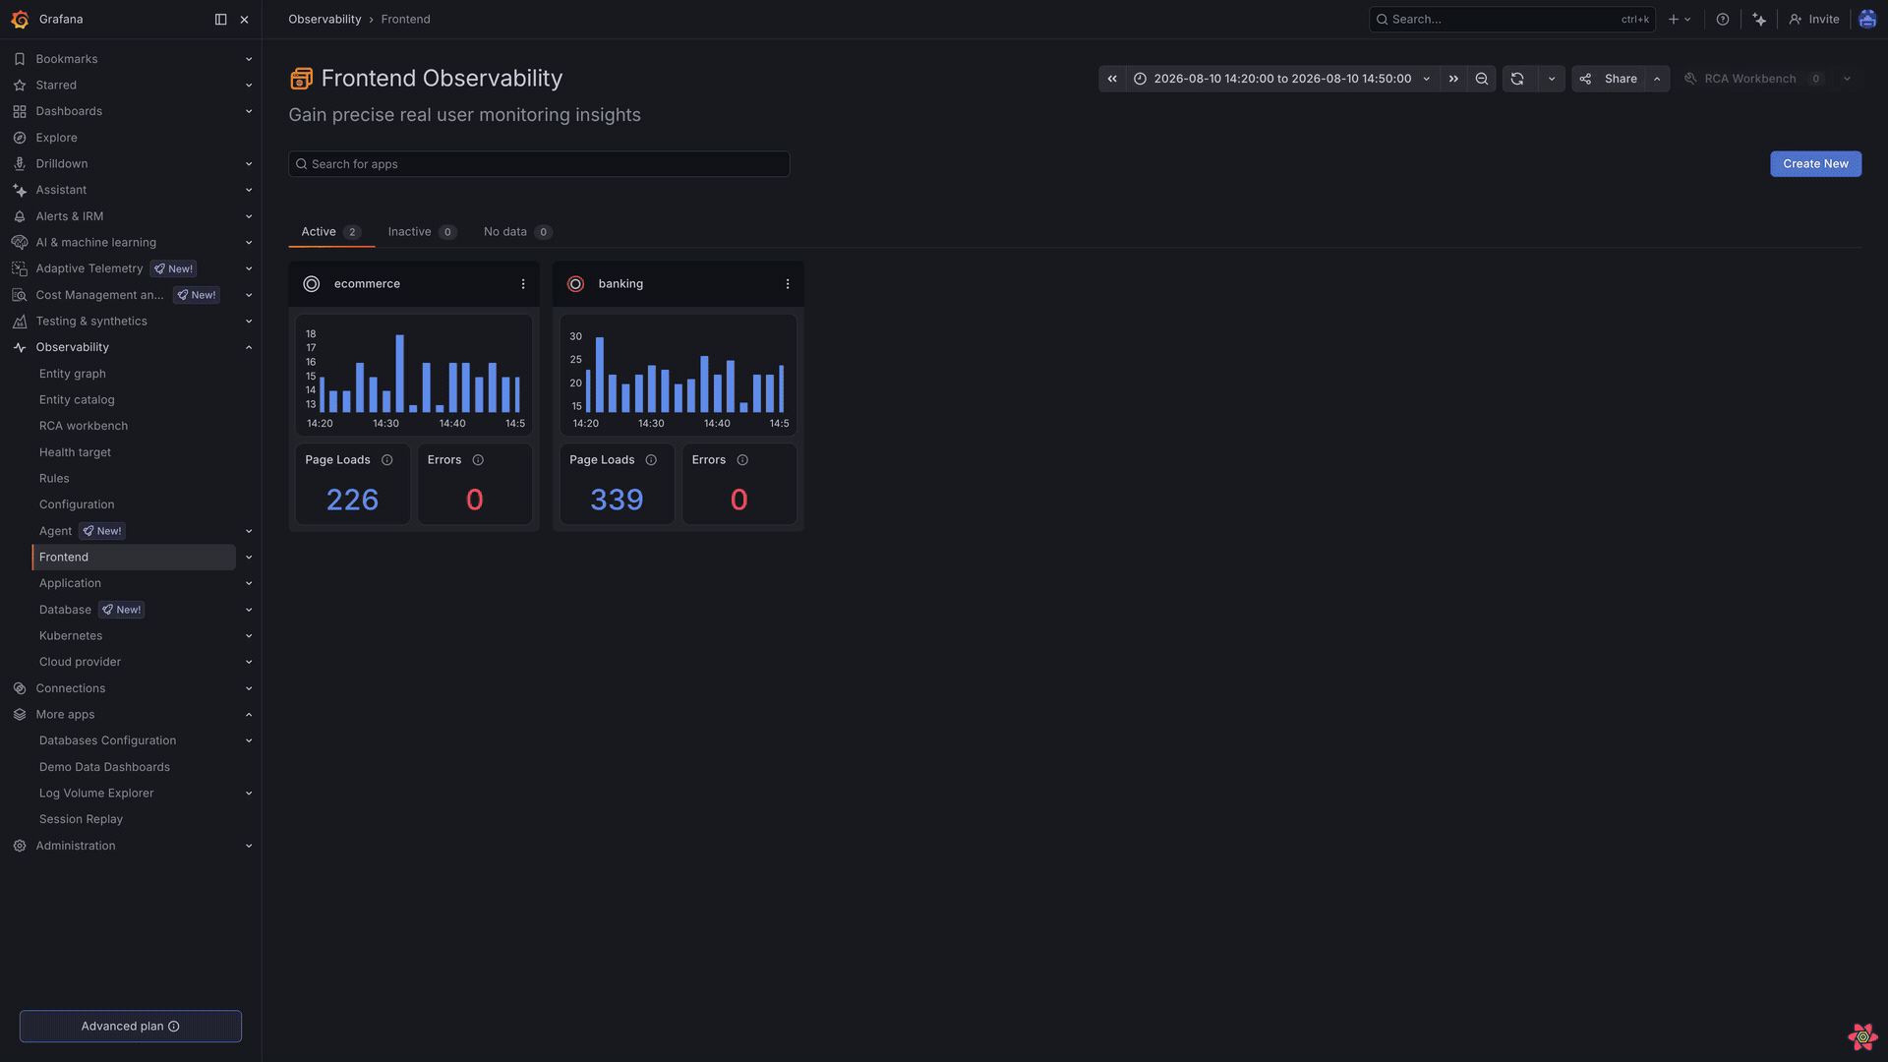1888x1062 pixels.
Task: Open the new item plus dropdown
Action: click(x=1680, y=20)
